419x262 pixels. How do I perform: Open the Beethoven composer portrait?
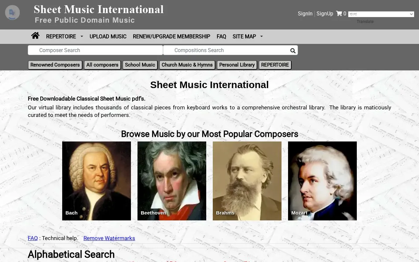click(172, 181)
